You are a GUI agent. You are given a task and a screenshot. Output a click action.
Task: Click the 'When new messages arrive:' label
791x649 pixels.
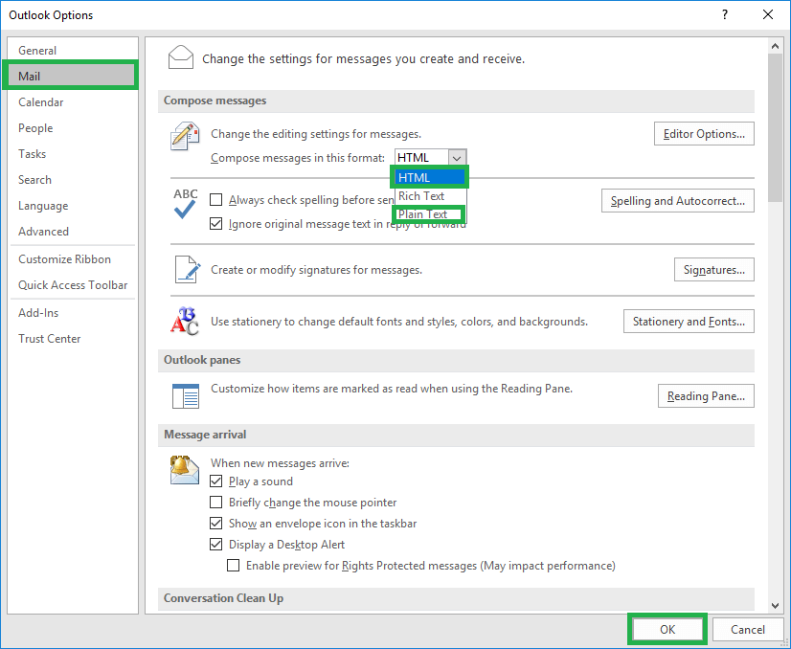pyautogui.click(x=280, y=463)
